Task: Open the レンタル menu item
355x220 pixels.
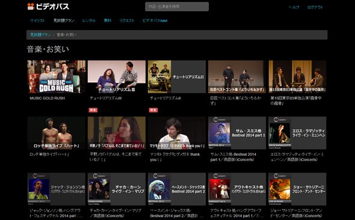Action: click(89, 20)
